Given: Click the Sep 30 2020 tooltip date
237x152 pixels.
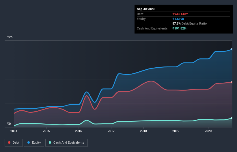Looking at the screenshot, I should coord(146,9).
